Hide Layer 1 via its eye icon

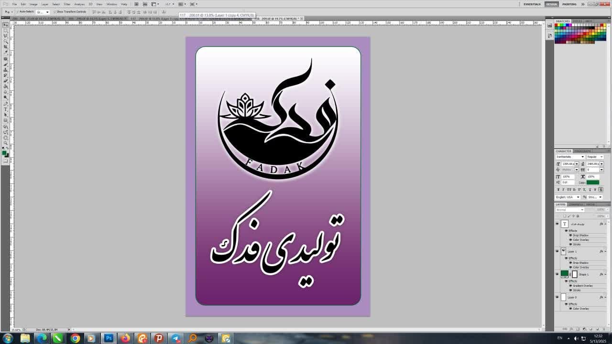557,251
